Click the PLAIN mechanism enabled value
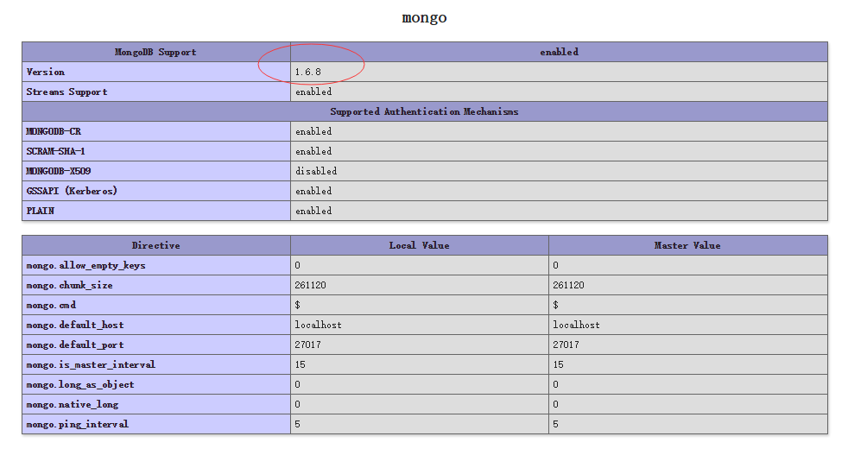 pos(313,211)
